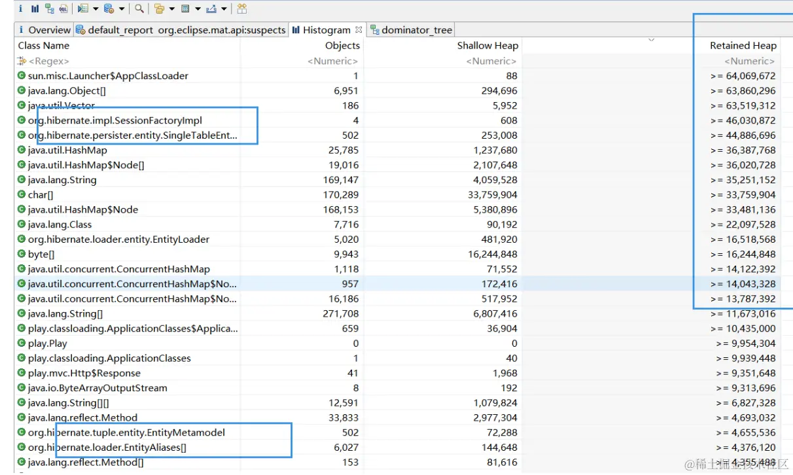Click the calculate retained size icon
The width and height of the screenshot is (793, 475).
click(185, 9)
